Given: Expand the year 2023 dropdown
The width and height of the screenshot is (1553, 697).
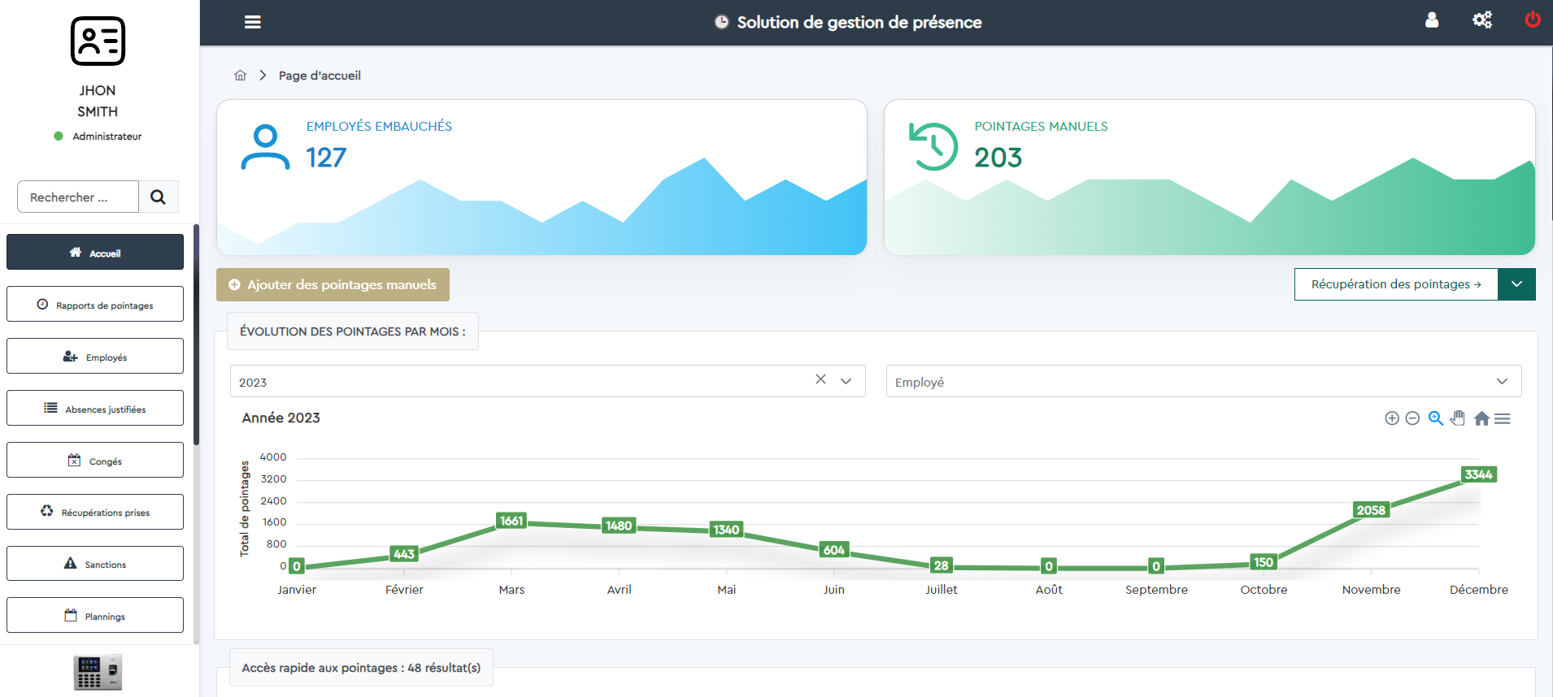Looking at the screenshot, I should [846, 381].
